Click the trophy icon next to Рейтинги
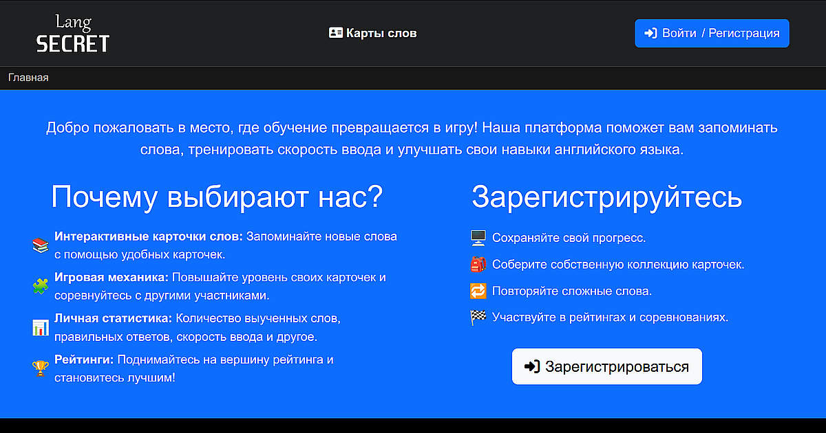The image size is (826, 433). pyautogui.click(x=41, y=368)
